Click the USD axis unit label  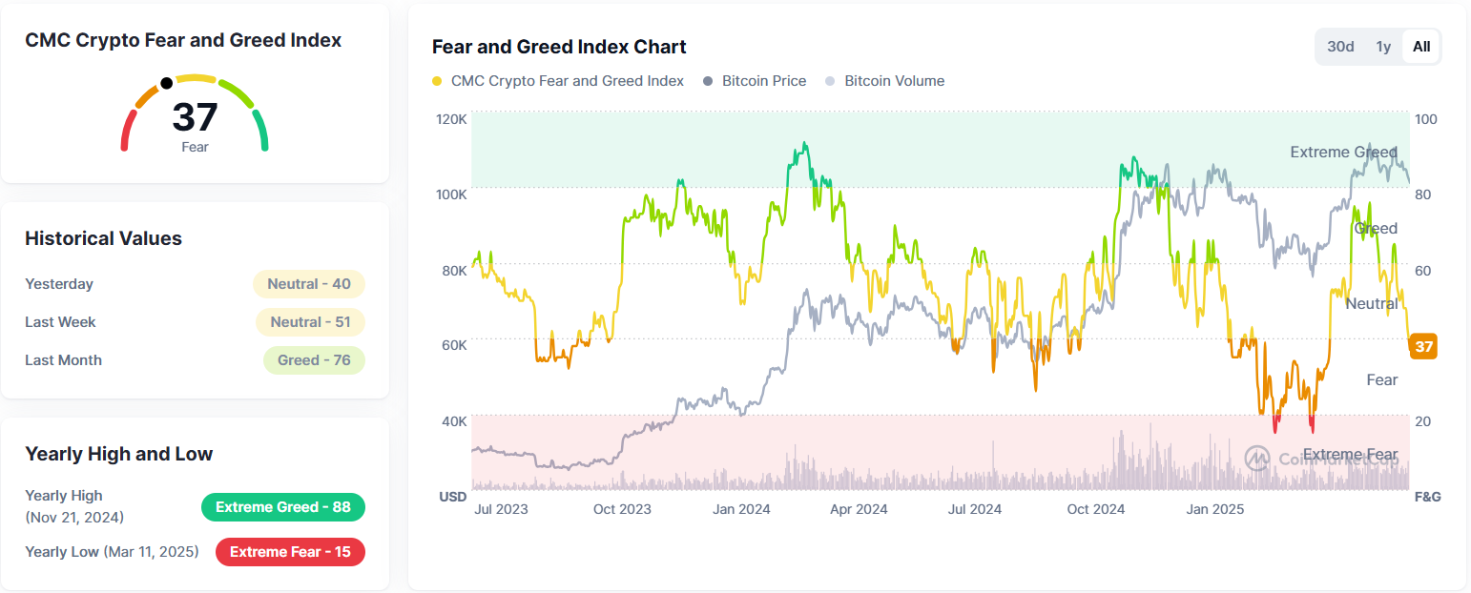pyautogui.click(x=452, y=497)
